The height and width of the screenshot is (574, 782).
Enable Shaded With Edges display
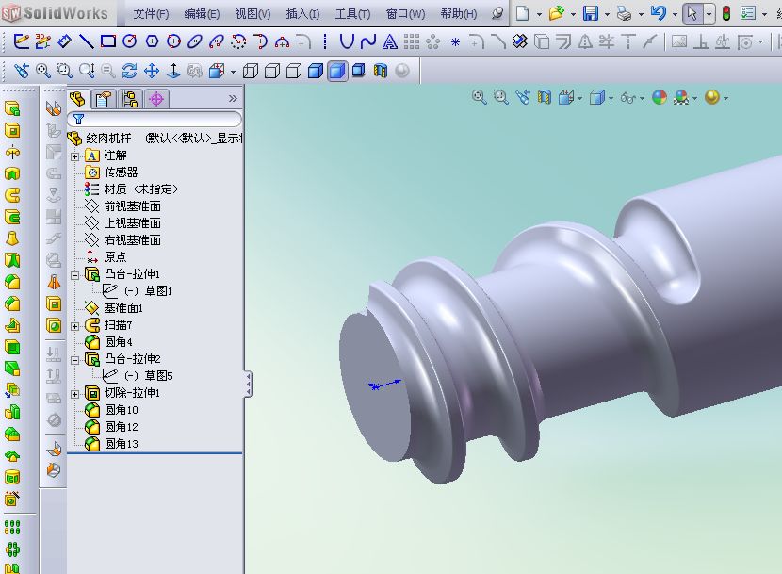pos(316,71)
